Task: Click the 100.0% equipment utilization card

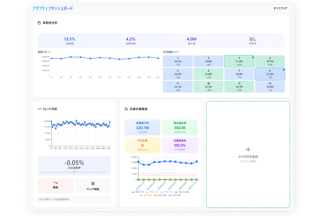Action: (x=180, y=145)
